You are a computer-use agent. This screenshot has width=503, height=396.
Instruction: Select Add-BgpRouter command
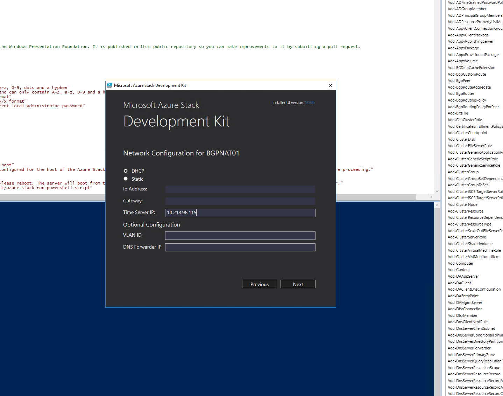(x=461, y=93)
